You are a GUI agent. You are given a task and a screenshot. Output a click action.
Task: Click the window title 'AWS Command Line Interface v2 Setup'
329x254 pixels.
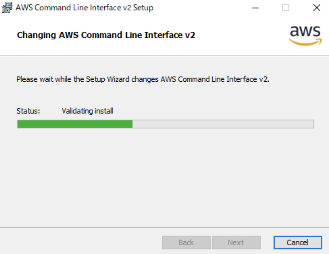click(85, 8)
